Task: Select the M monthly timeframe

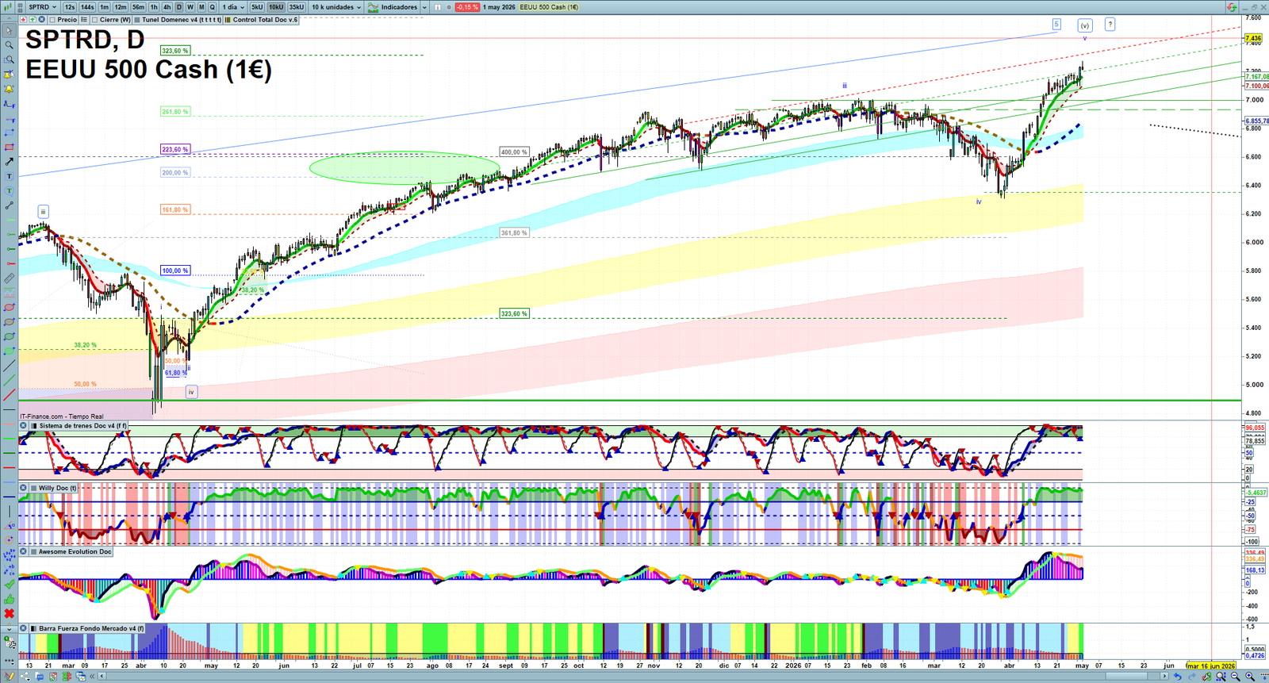Action: tap(201, 7)
